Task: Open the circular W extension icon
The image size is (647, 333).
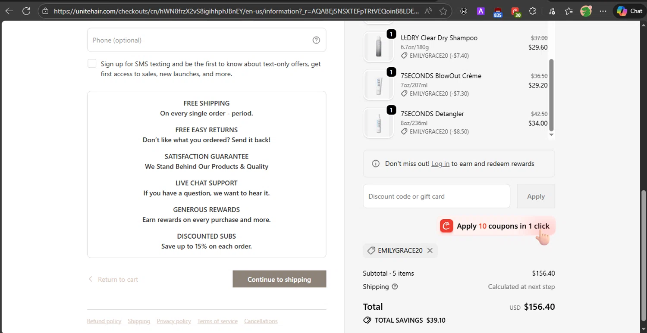Action: click(464, 11)
